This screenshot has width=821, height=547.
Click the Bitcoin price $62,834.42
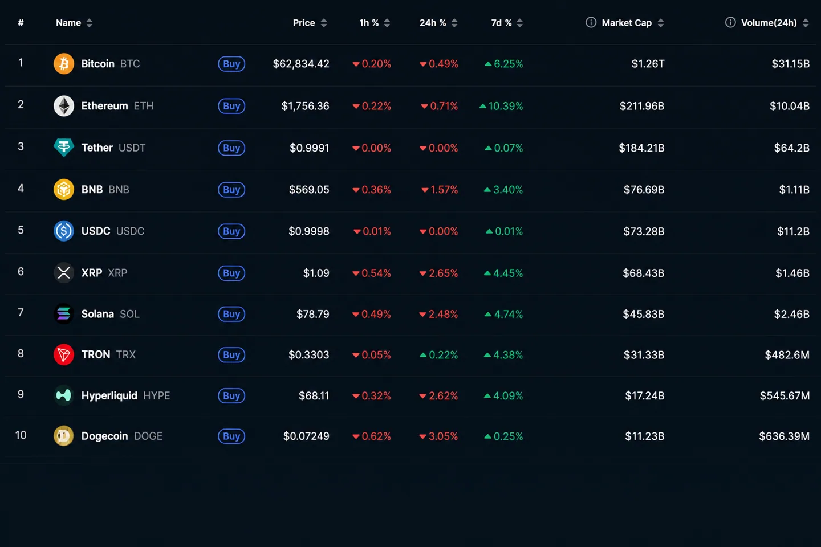301,64
